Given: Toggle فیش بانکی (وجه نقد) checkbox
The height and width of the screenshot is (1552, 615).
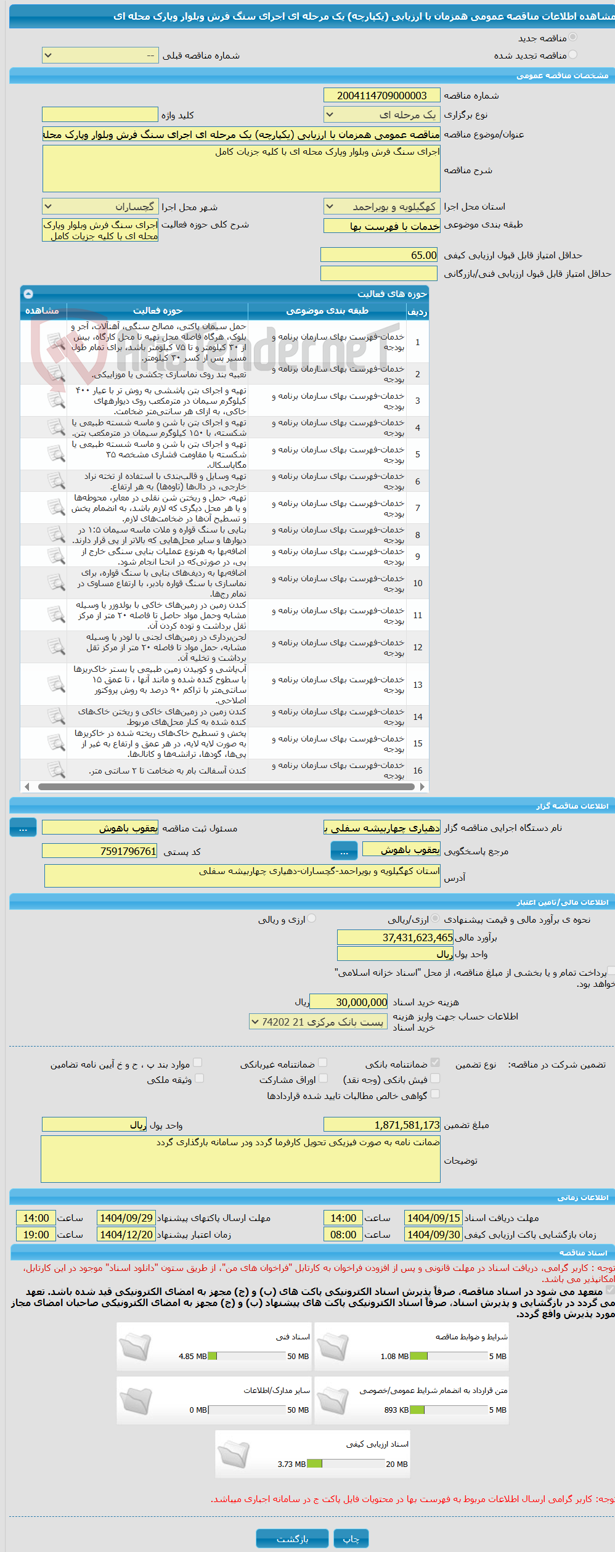Looking at the screenshot, I should [435, 1078].
